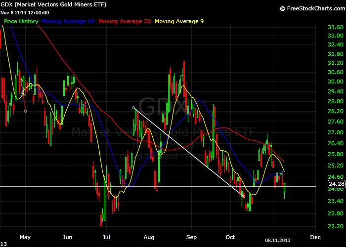This screenshot has width=346, height=247.
Task: Click the 27.60 price axis label
Action: click(336, 122)
